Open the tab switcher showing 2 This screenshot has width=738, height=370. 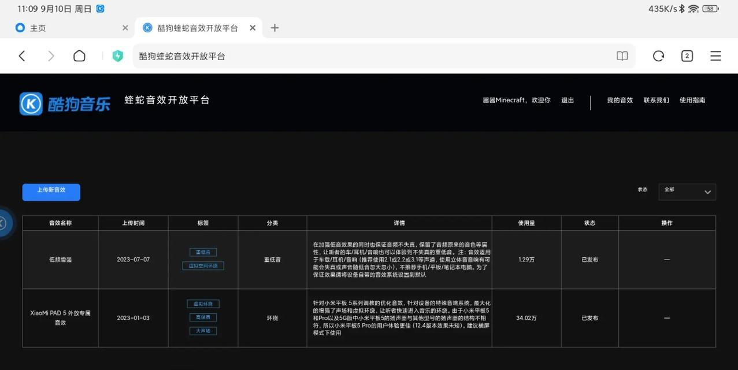tap(687, 56)
